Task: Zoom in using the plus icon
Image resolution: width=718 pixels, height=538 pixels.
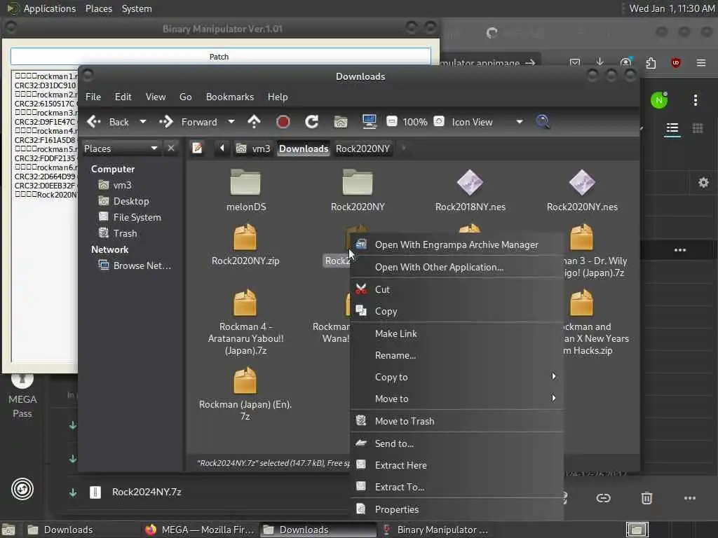Action: (x=439, y=122)
